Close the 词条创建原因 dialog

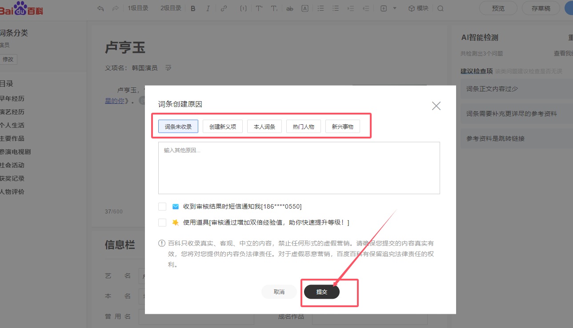pyautogui.click(x=436, y=106)
